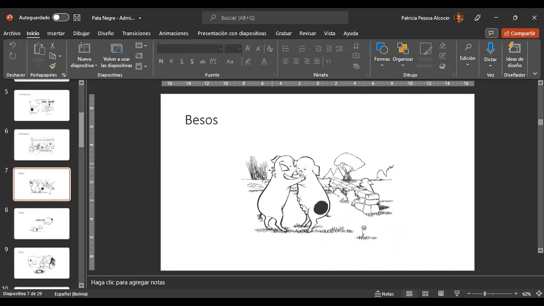Open Ideas de diseño designer
544x306 pixels.
click(x=514, y=55)
